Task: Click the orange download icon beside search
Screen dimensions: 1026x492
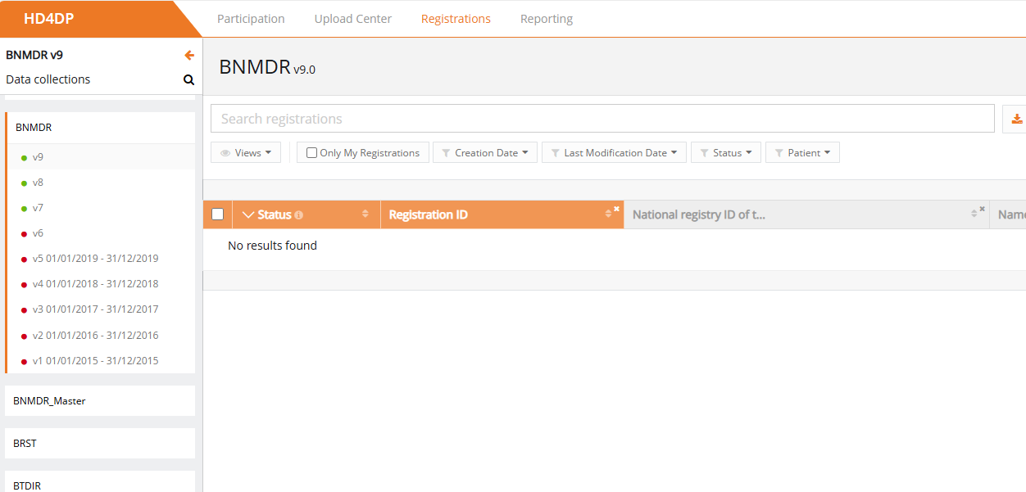Action: pyautogui.click(x=1016, y=119)
